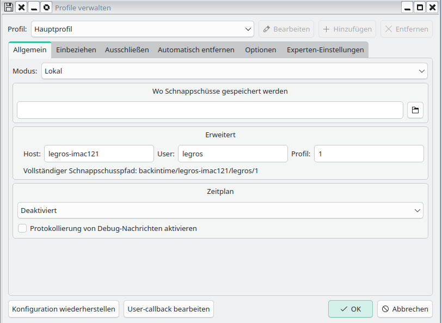This screenshot has height=323, width=442.
Task: Click the Bearbeiten button with pencil icon
Action: (286, 29)
